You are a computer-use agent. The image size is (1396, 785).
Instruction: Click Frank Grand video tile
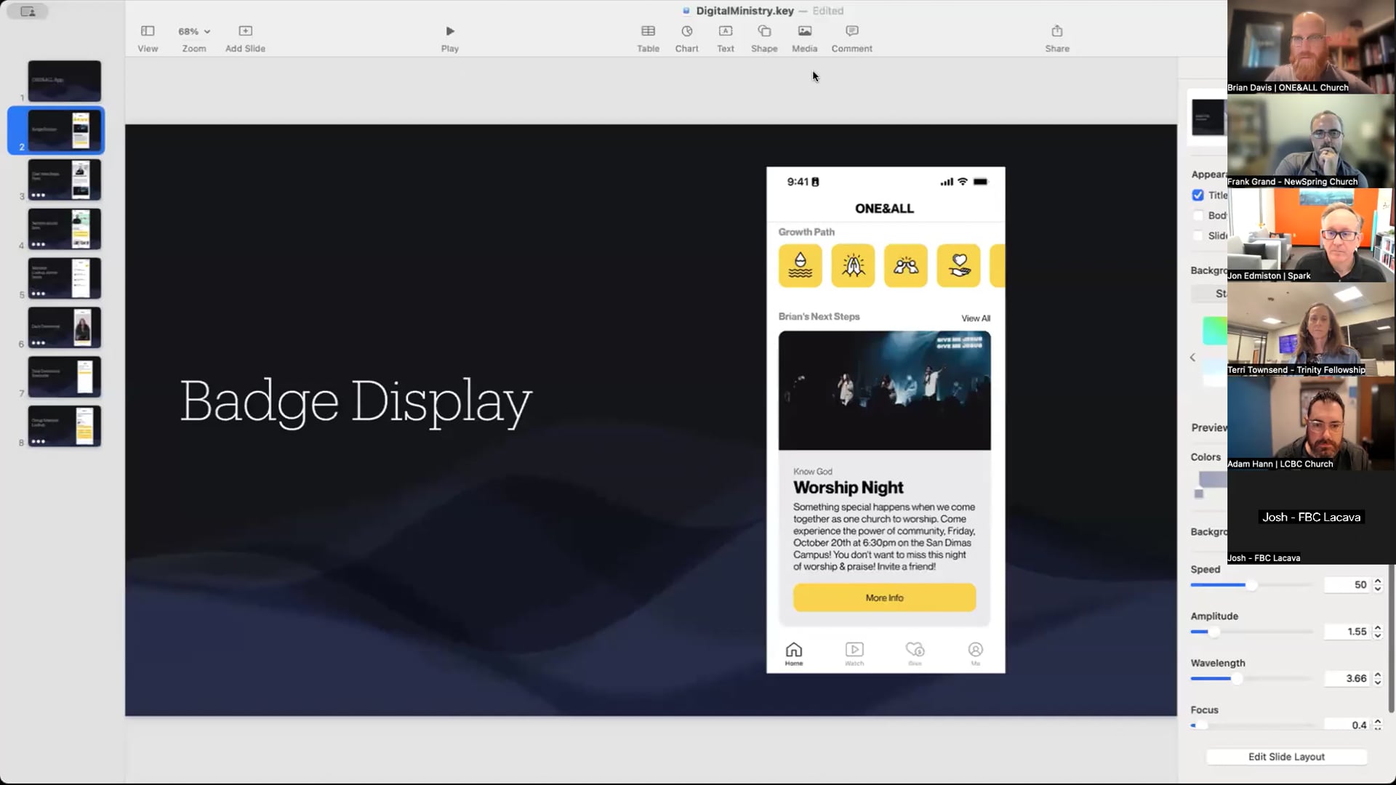tap(1311, 141)
